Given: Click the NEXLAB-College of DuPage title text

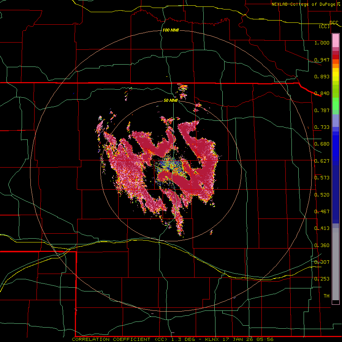Looking at the screenshot, I should click(x=304, y=4).
